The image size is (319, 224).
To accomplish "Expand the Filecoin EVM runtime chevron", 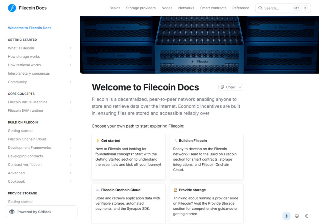I will (x=70, y=110).
